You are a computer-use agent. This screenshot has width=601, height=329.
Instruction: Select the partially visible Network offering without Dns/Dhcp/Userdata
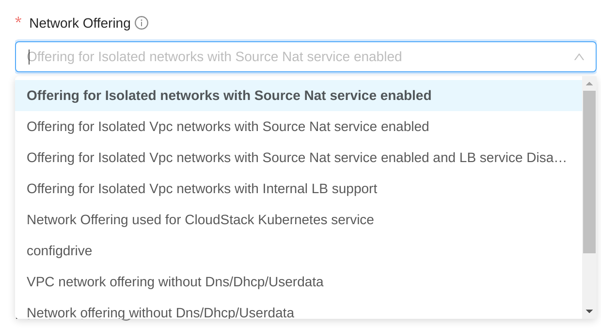(x=160, y=312)
